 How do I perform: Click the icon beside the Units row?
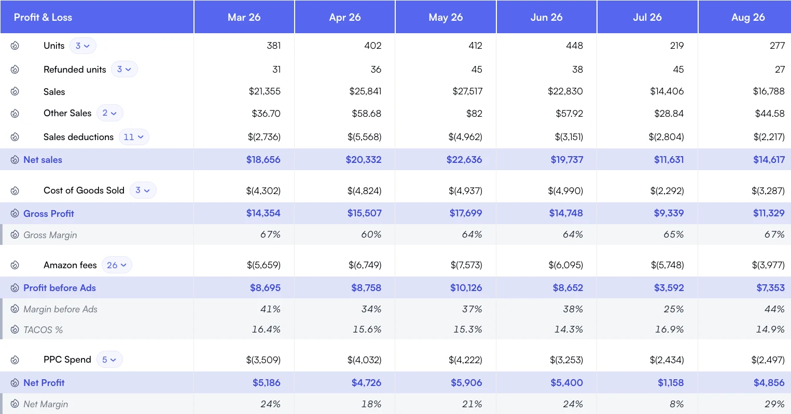point(15,46)
